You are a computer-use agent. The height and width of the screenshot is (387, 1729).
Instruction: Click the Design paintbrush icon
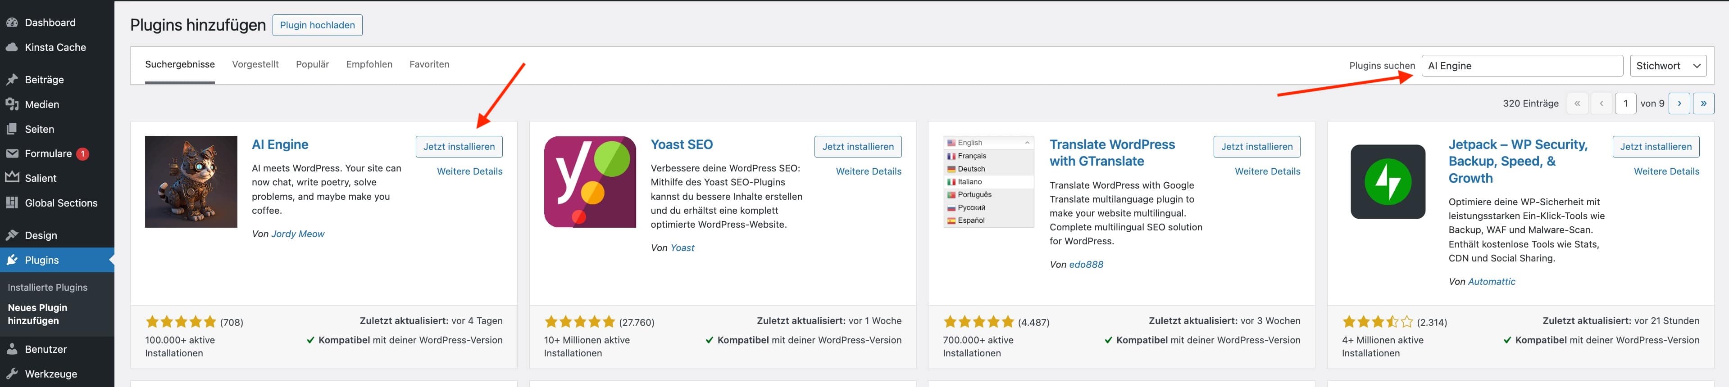point(11,235)
